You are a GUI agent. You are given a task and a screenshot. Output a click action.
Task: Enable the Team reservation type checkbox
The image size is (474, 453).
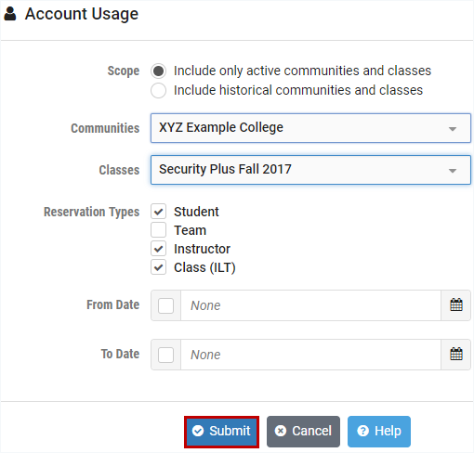(158, 230)
